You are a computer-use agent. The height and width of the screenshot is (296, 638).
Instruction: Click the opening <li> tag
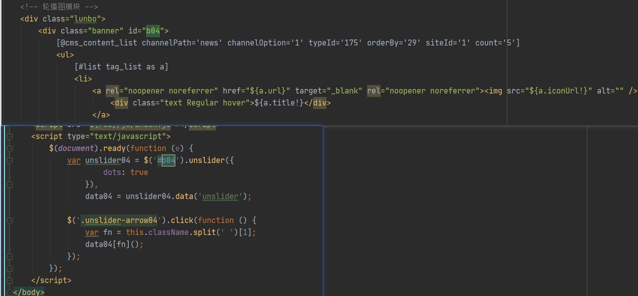[83, 79]
